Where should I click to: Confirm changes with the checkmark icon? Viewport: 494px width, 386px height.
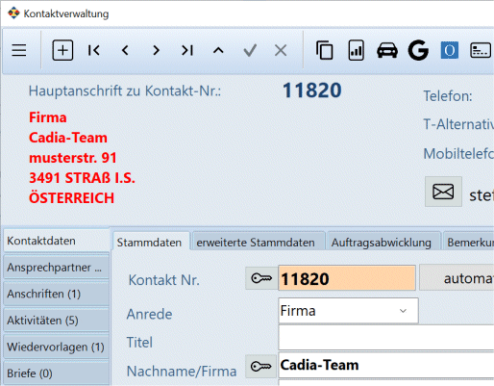click(250, 50)
